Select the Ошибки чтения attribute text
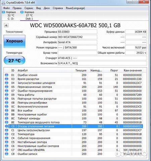This screenshot has width=151, height=161. click(x=28, y=75)
